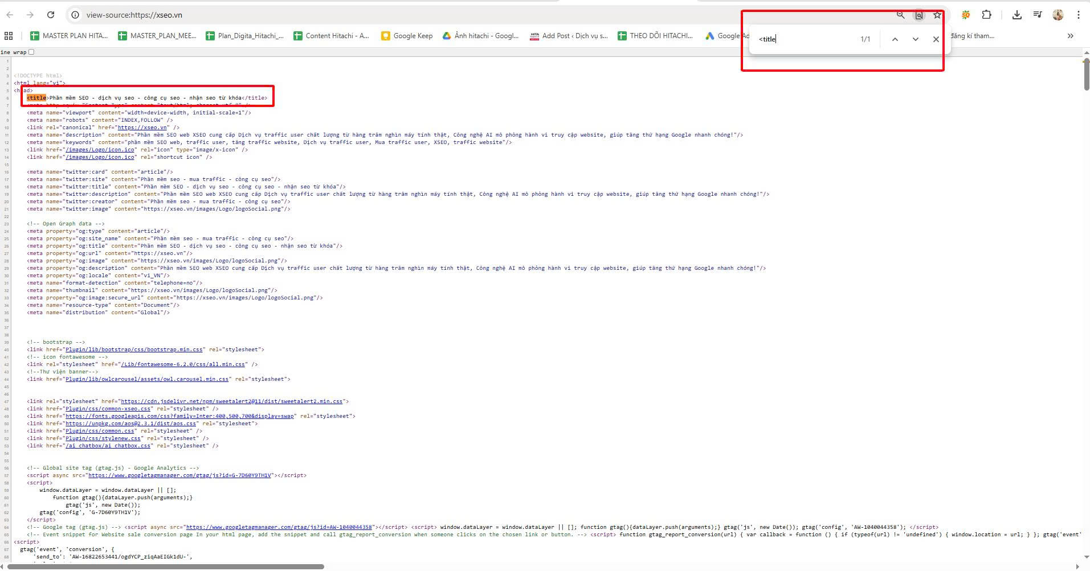1090x571 pixels.
Task: Open the bootstrap.min.css stylesheet link
Action: point(134,350)
